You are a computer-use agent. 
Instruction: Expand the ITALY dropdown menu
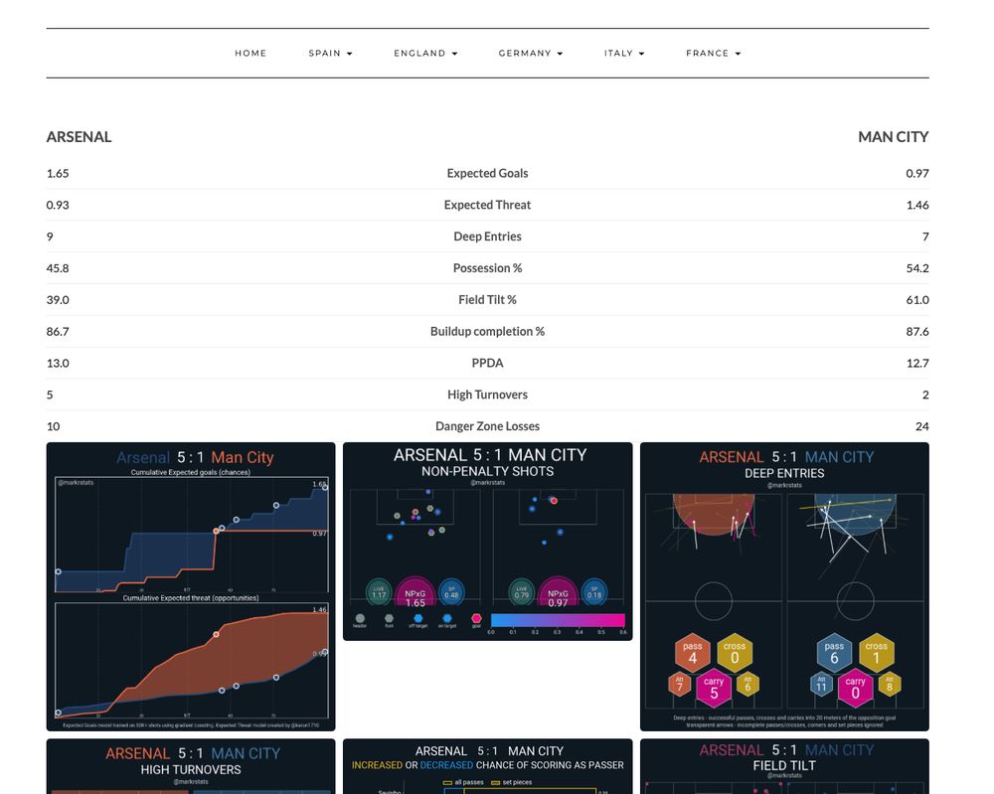(x=624, y=54)
